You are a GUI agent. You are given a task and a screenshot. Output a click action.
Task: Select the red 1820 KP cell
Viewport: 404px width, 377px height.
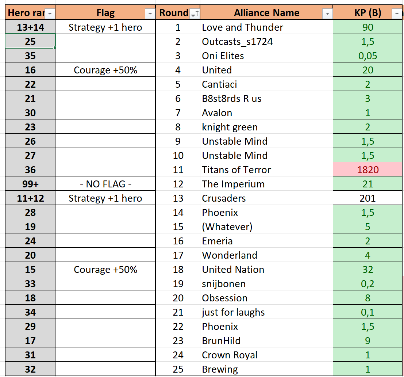pos(368,170)
